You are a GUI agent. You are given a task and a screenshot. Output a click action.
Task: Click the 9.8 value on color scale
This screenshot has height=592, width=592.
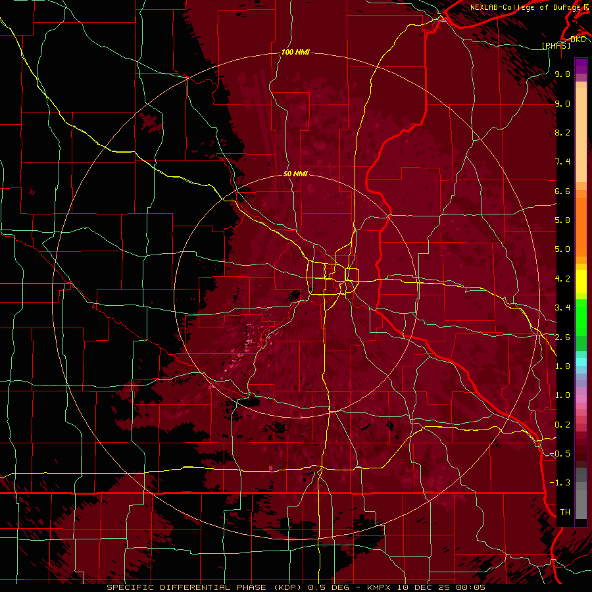(x=562, y=74)
